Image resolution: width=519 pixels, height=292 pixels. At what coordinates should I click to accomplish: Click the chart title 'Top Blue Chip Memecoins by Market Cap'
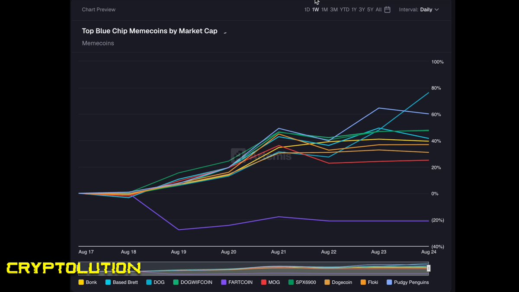click(x=150, y=31)
